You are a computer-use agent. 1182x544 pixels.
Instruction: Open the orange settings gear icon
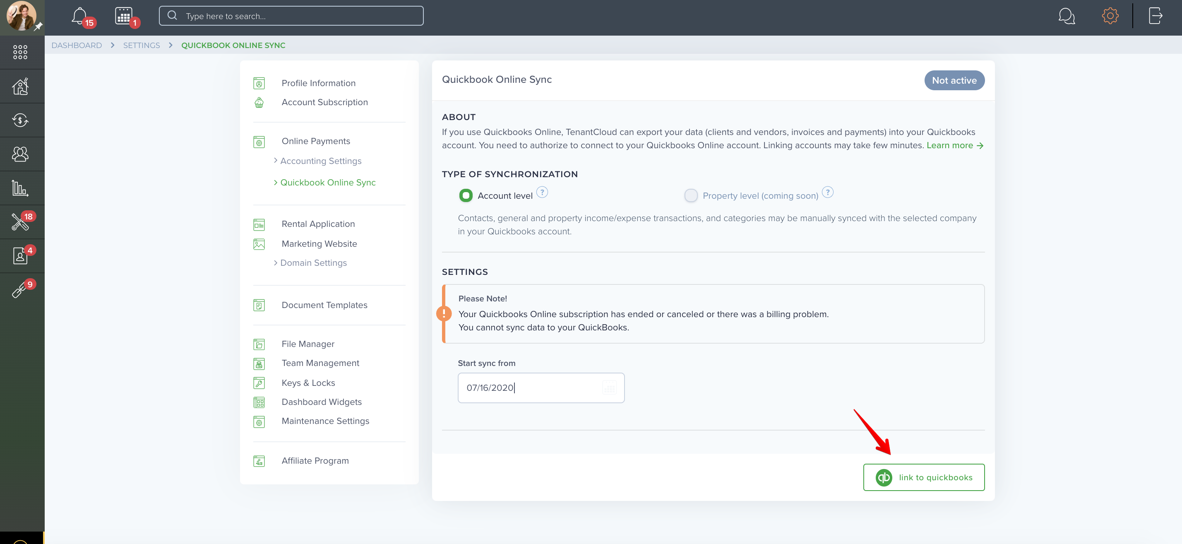(x=1110, y=16)
